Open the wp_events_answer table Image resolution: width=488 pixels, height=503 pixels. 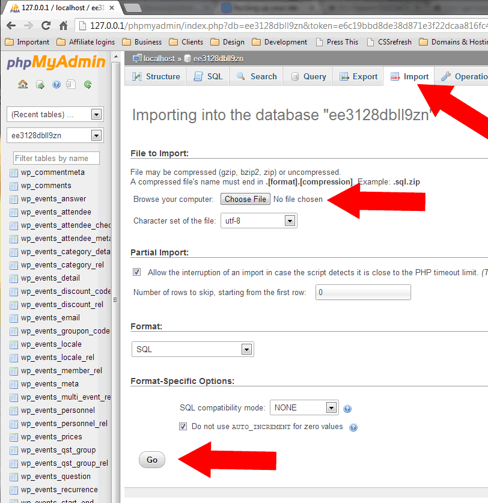point(53,199)
